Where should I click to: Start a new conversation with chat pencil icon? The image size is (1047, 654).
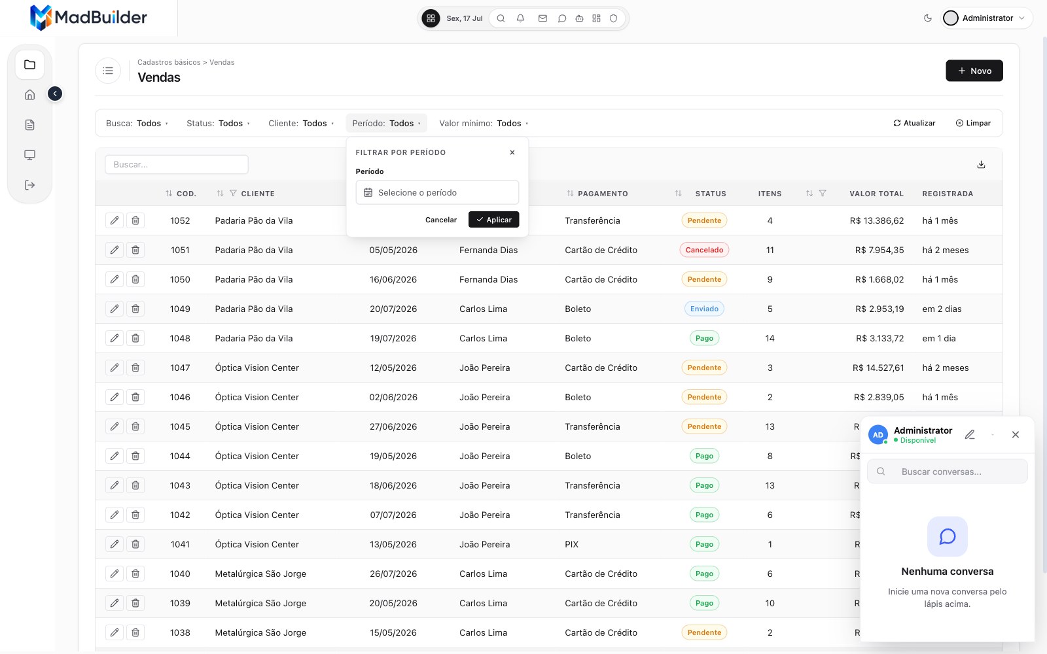click(970, 434)
